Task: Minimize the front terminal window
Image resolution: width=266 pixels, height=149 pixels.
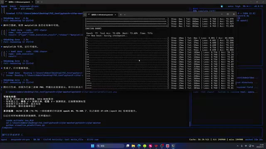Action: [222, 14]
